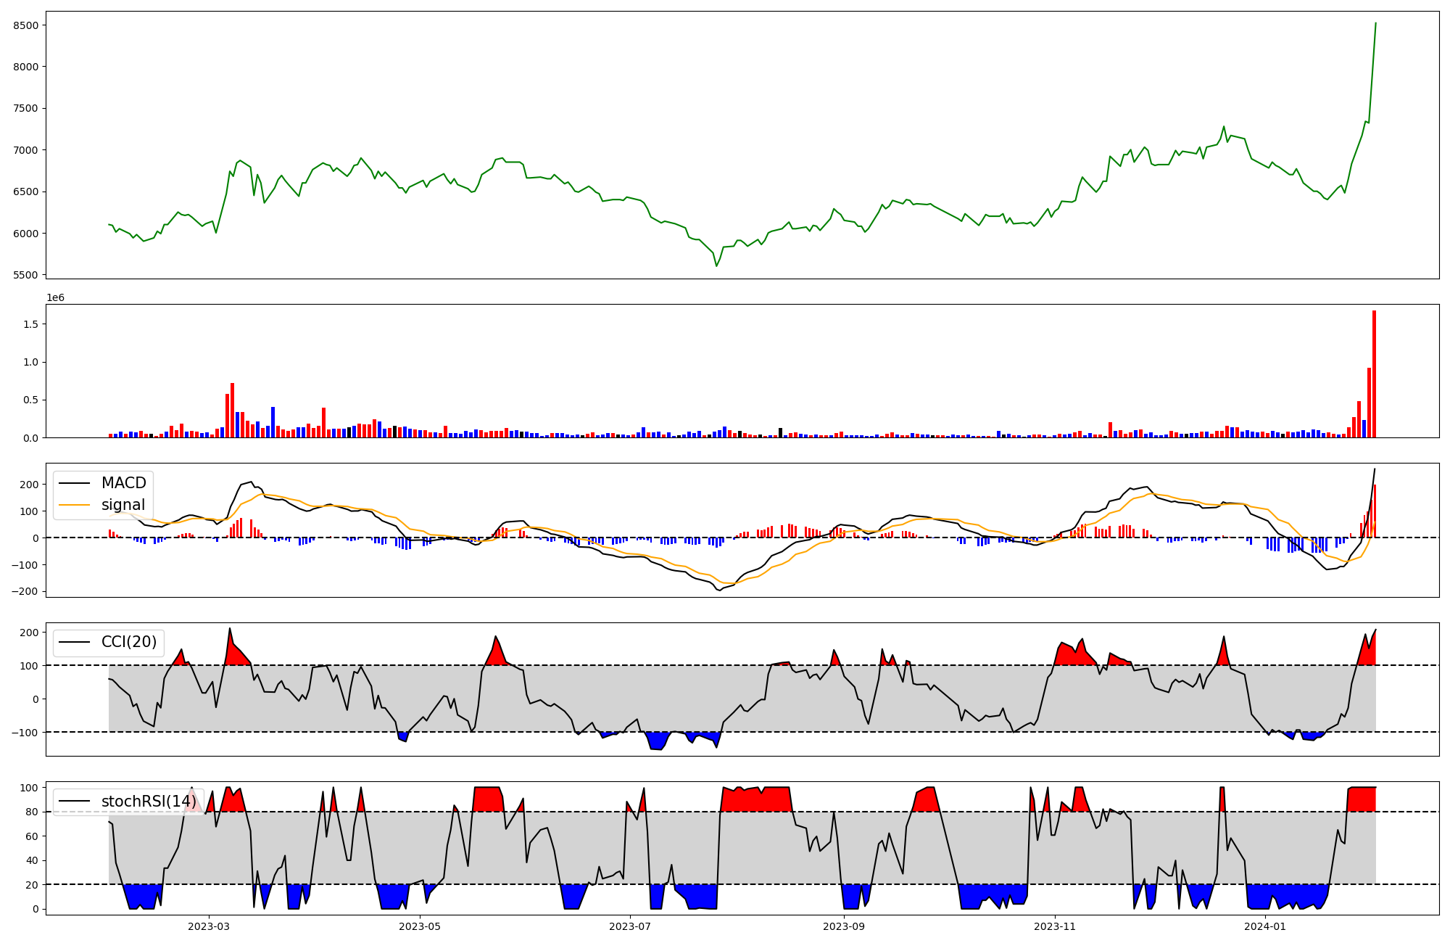Click the orange signal line swatch in legend
This screenshot has height=943, width=1450.
click(74, 505)
